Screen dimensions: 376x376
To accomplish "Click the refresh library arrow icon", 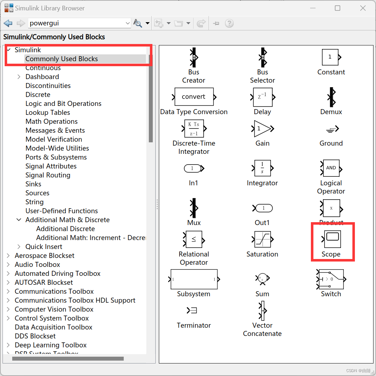I will 201,23.
